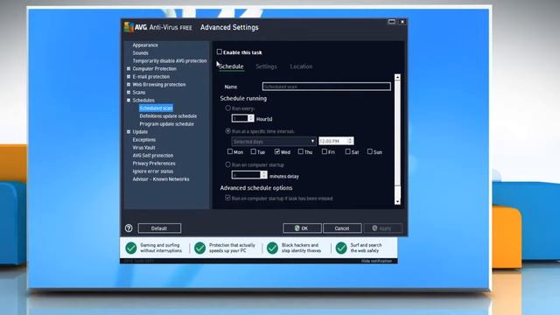Viewport: 560px width, 315px height.
Task: Uncheck the Wed day checkbox
Action: tap(277, 151)
